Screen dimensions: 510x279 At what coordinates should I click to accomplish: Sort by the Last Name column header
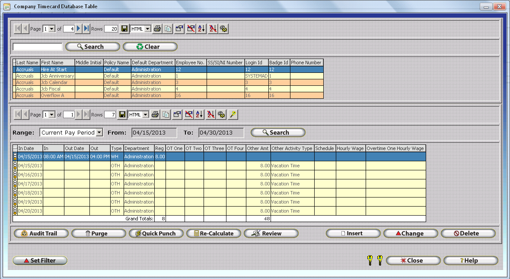[27, 63]
